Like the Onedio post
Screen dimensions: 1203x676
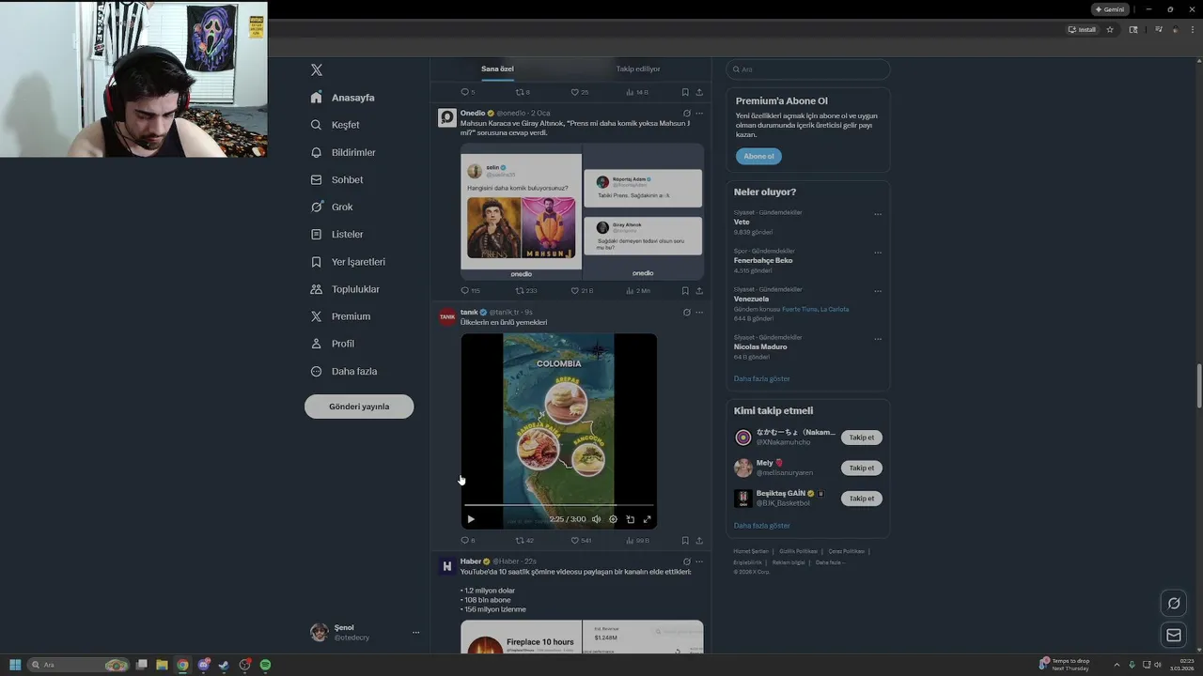click(582, 291)
